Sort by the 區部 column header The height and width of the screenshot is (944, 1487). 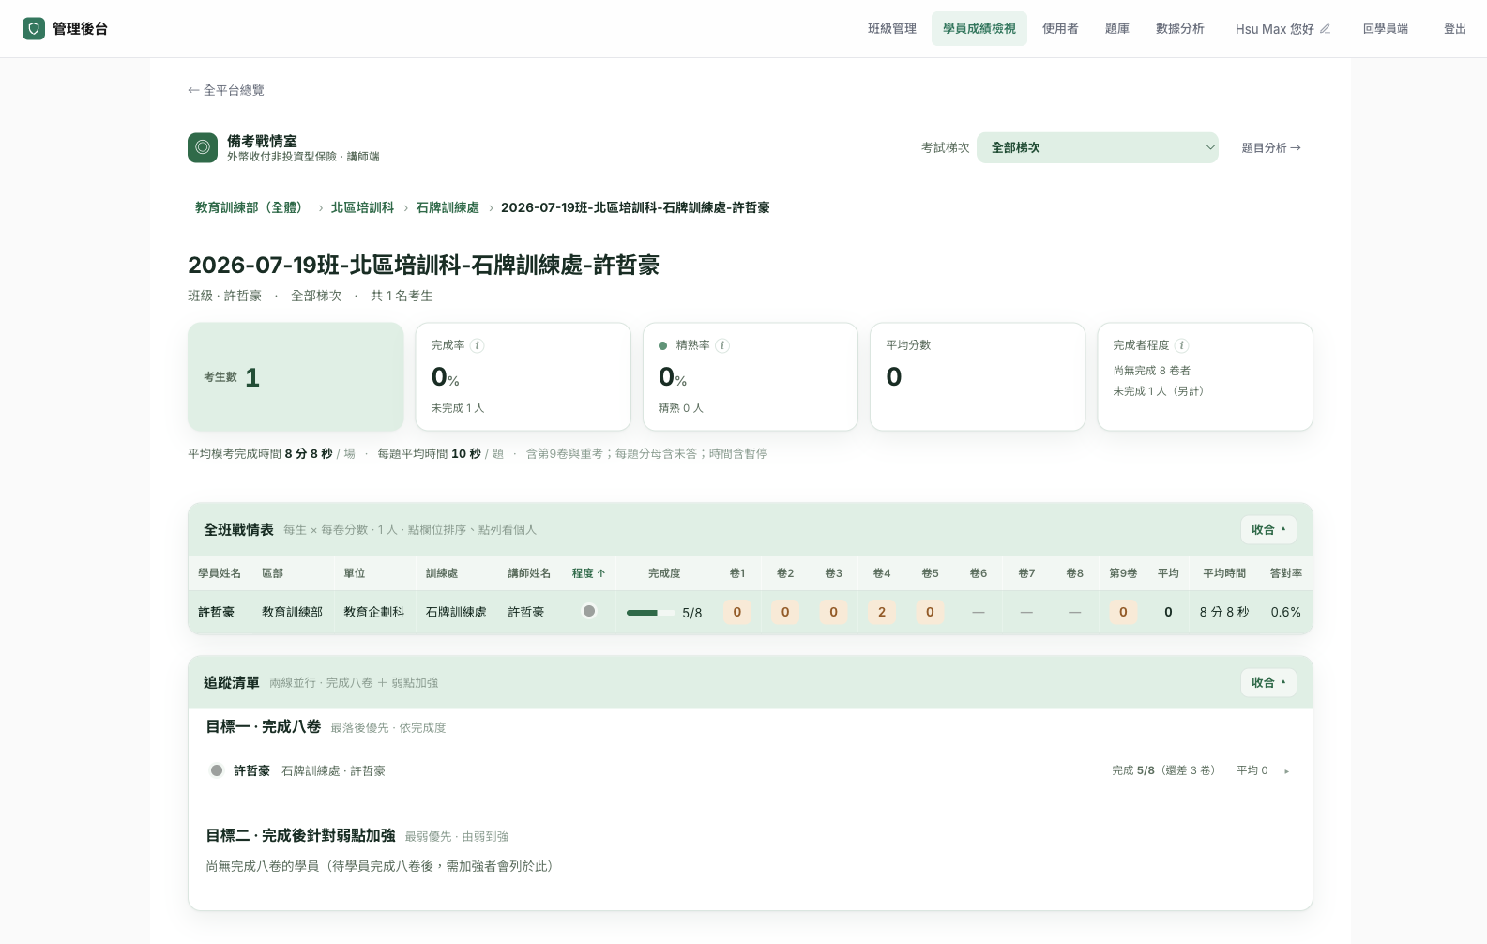(x=272, y=572)
